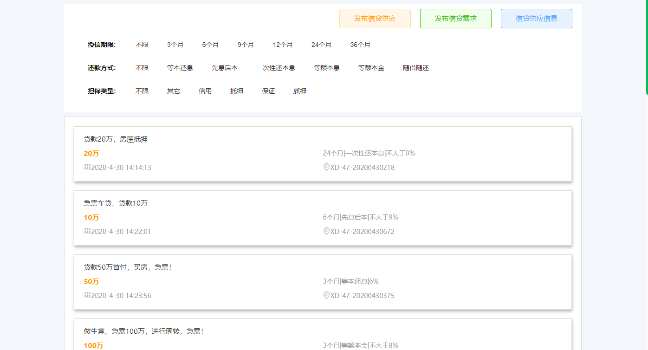Click calendar icon on 20万 loan listing

tap(87, 167)
